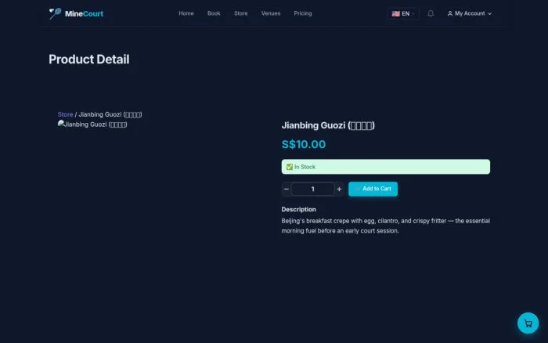
Task: Click the Description heading
Action: click(298, 209)
